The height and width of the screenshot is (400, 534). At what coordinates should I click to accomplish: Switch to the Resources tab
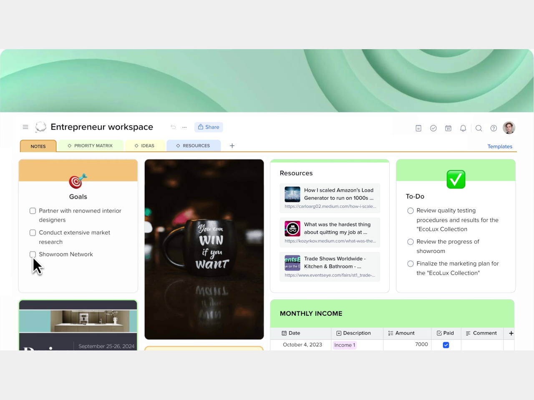coord(193,146)
